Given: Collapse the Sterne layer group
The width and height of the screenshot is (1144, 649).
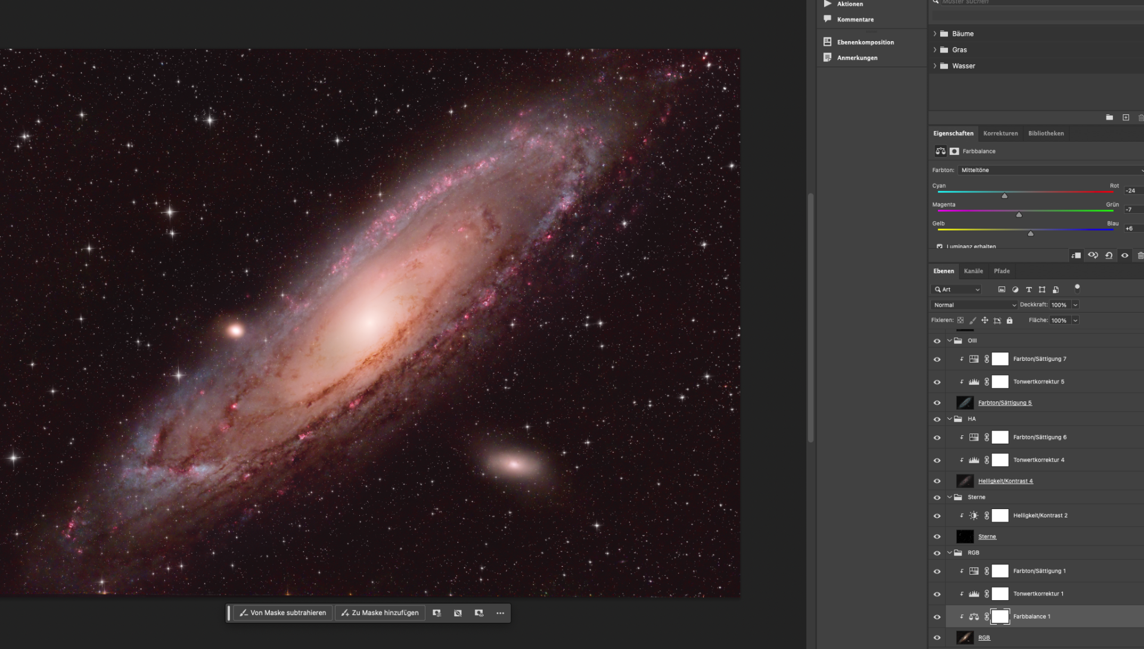Looking at the screenshot, I should tap(949, 497).
